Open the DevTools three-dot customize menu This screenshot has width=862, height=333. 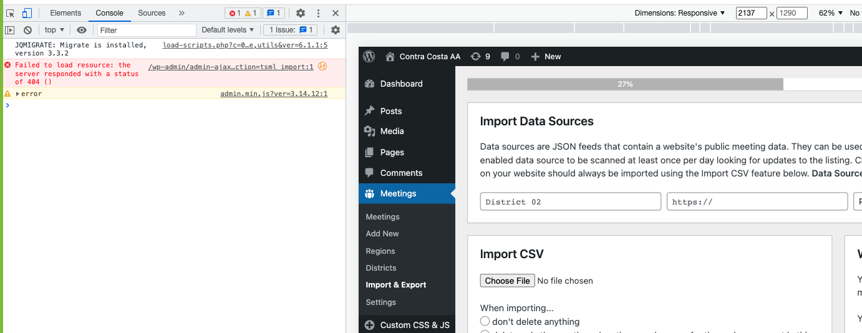(x=318, y=13)
